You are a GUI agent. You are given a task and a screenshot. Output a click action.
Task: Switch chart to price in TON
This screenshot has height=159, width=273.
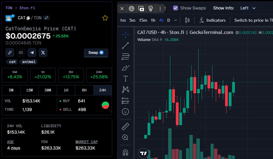(253, 20)
